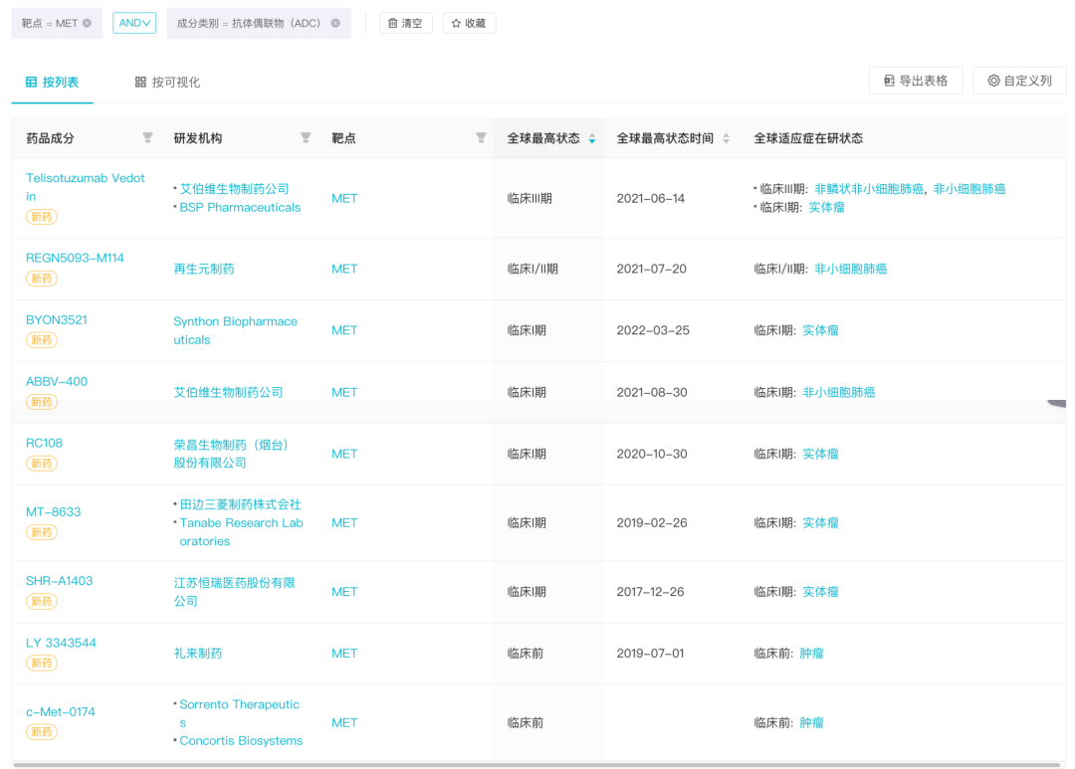The image size is (1075, 769).
Task: Open the c-Met-0174 drug link
Action: [x=61, y=711]
